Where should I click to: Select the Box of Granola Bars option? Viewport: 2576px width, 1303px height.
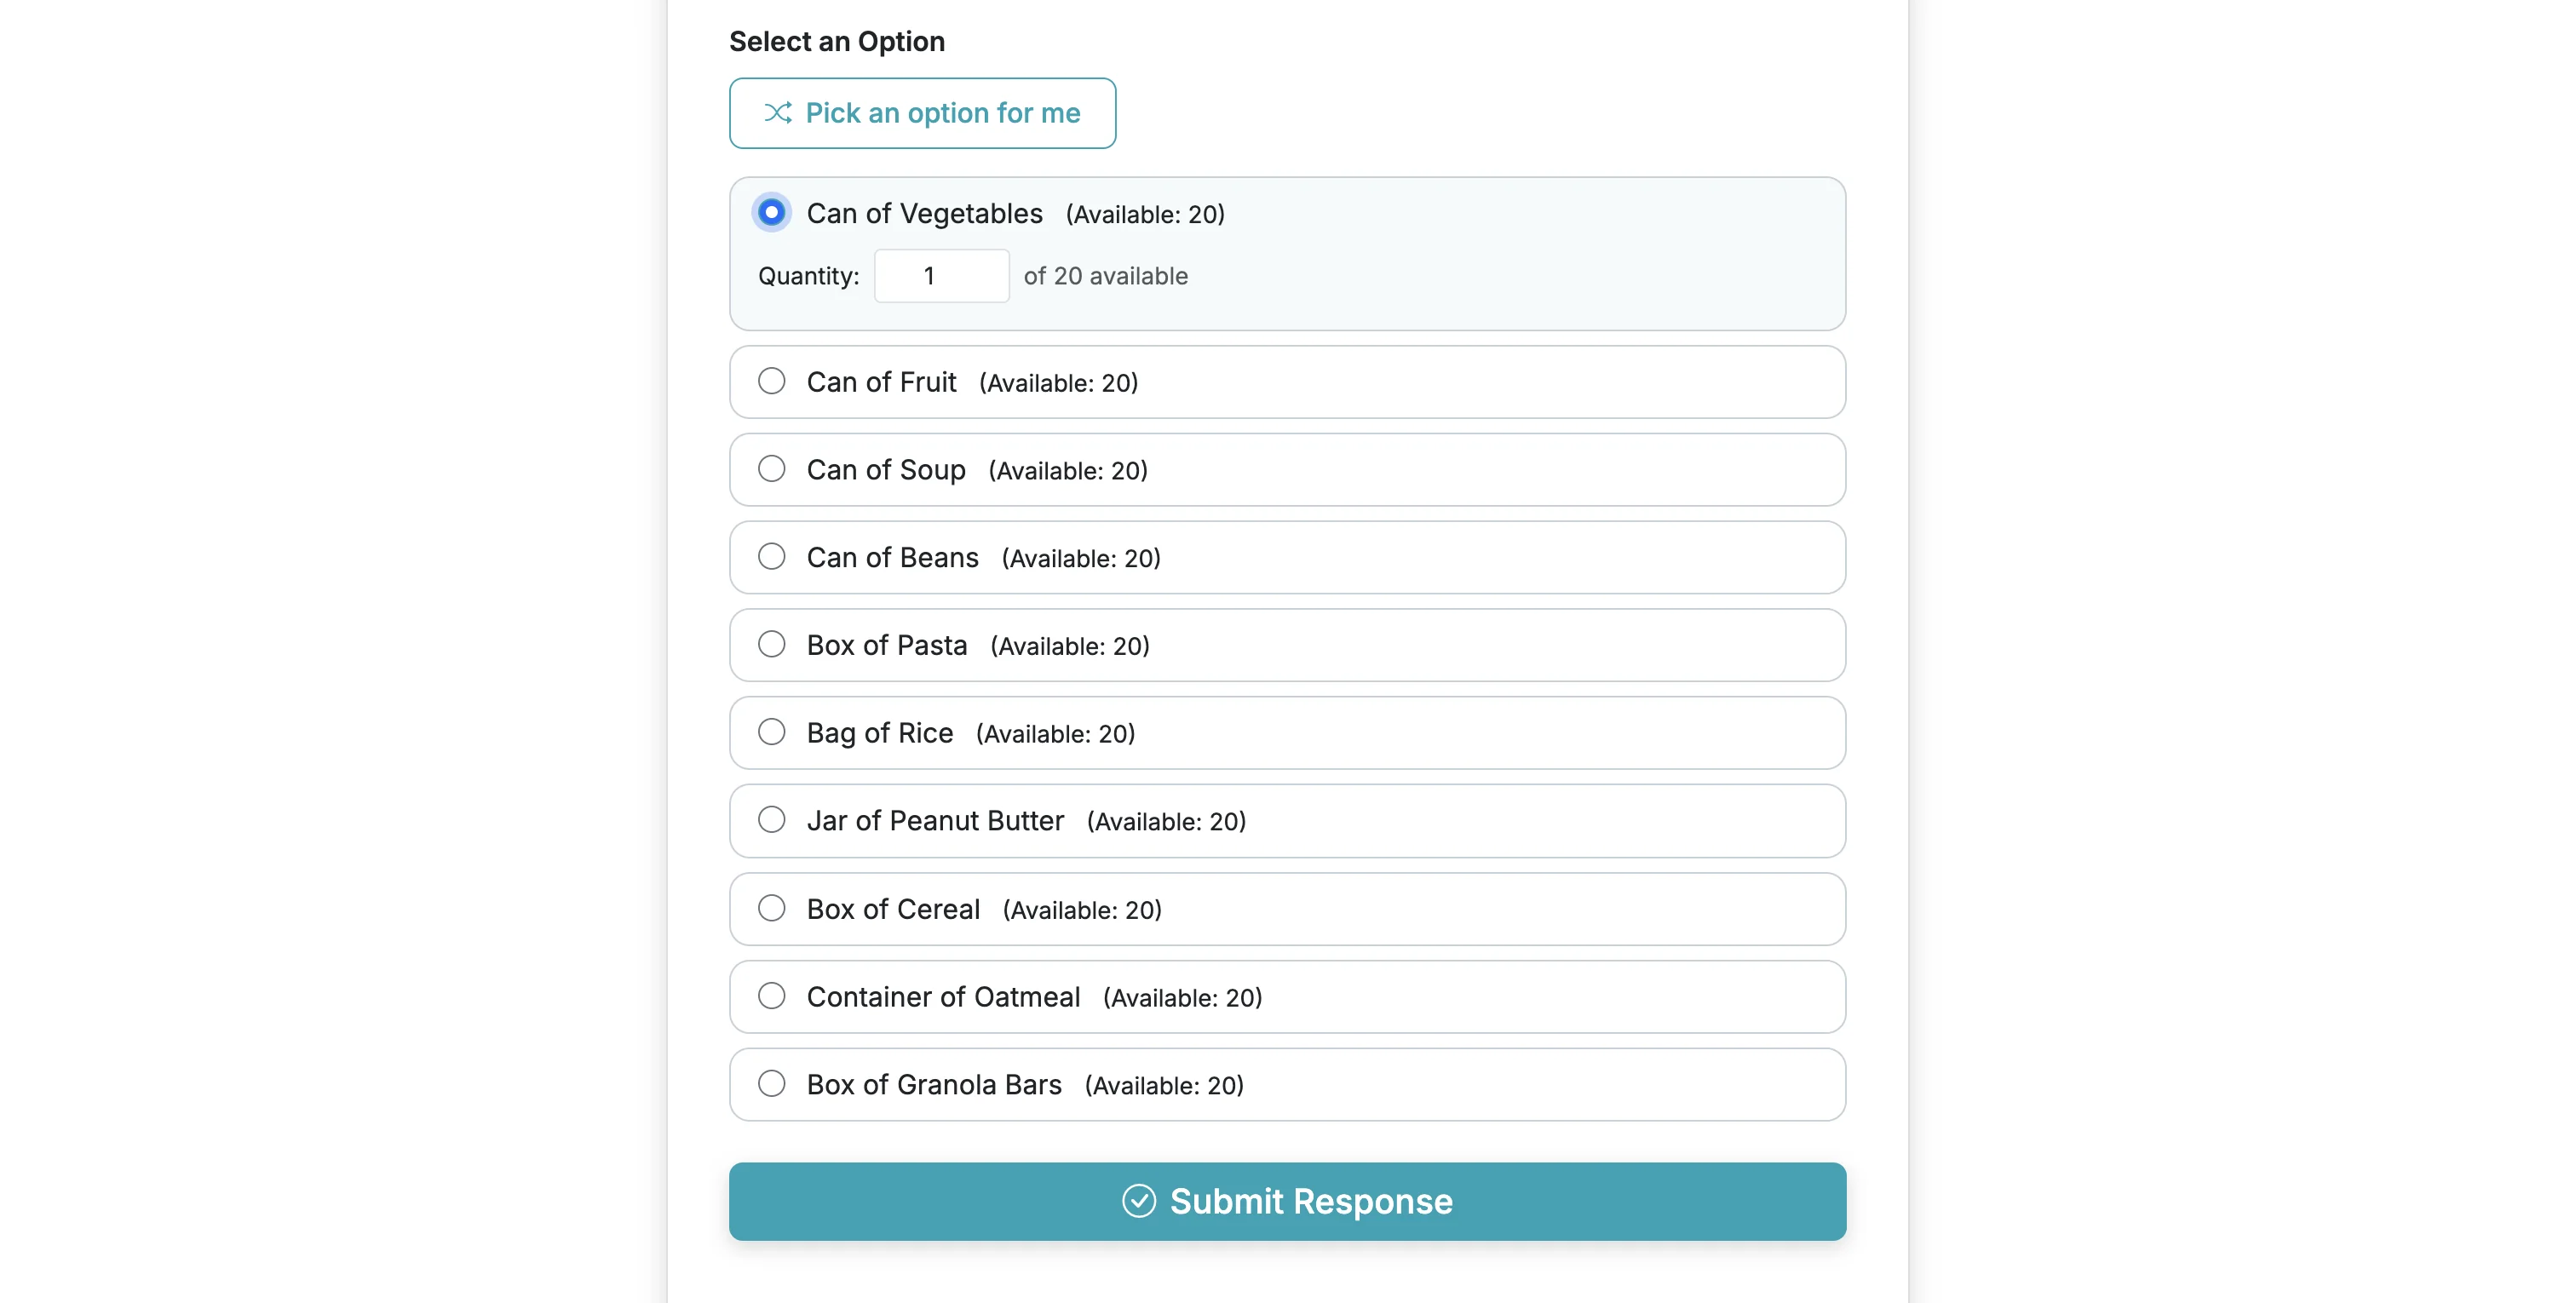pyautogui.click(x=771, y=1084)
